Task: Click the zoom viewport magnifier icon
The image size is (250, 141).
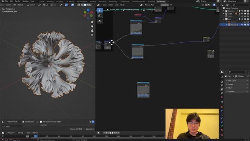Action: click(x=92, y=22)
